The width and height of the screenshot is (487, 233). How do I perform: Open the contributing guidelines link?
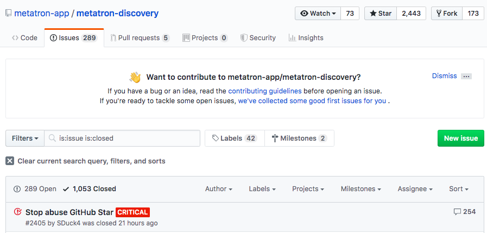[x=265, y=91]
